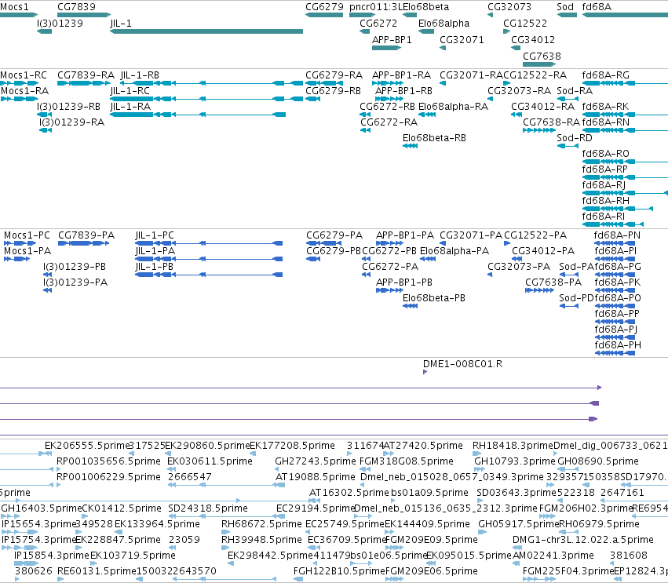Select transcript JIL-1-RA
Screen dimensions: 668x583
(198, 115)
